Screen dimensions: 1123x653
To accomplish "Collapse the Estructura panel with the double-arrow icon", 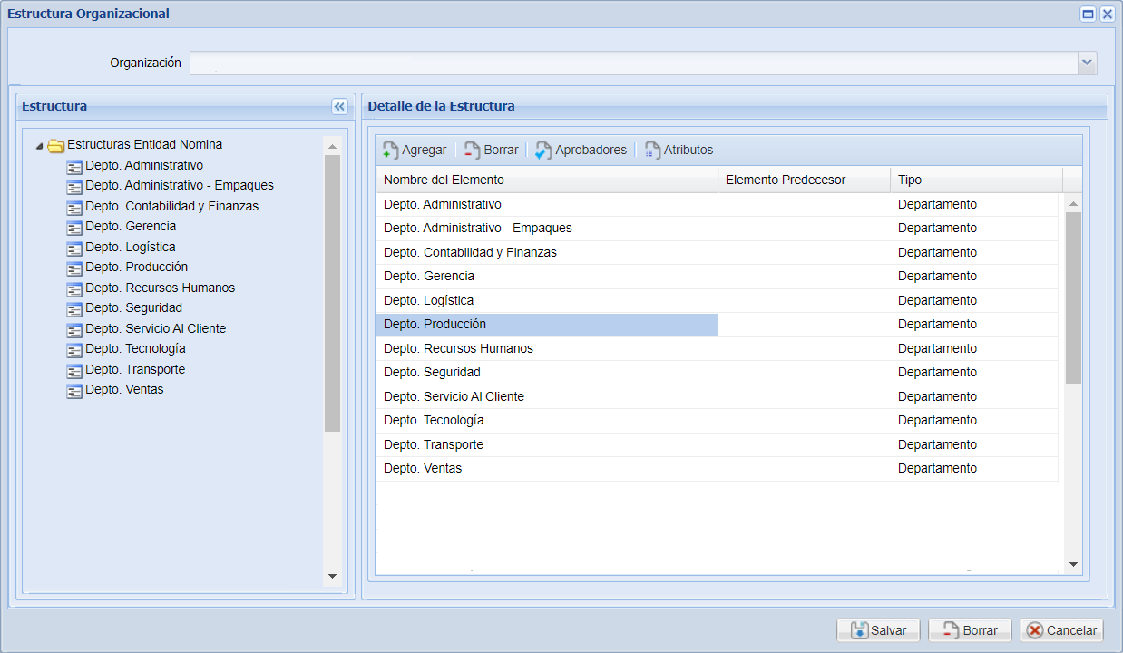I will point(339,107).
